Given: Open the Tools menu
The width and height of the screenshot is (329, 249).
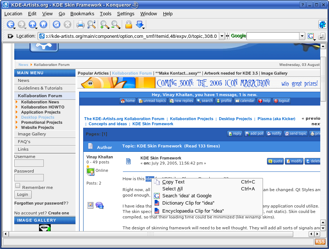Looking at the screenshot, I should pos(105,14).
